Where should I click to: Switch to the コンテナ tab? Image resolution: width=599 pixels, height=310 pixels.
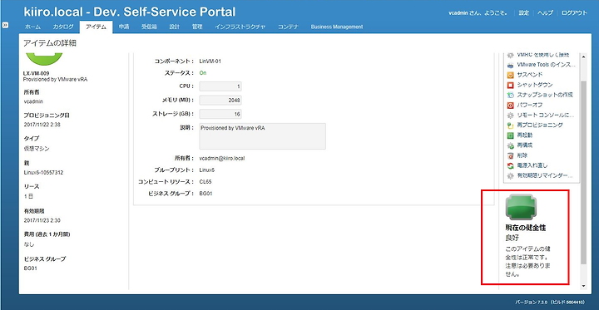pyautogui.click(x=288, y=27)
